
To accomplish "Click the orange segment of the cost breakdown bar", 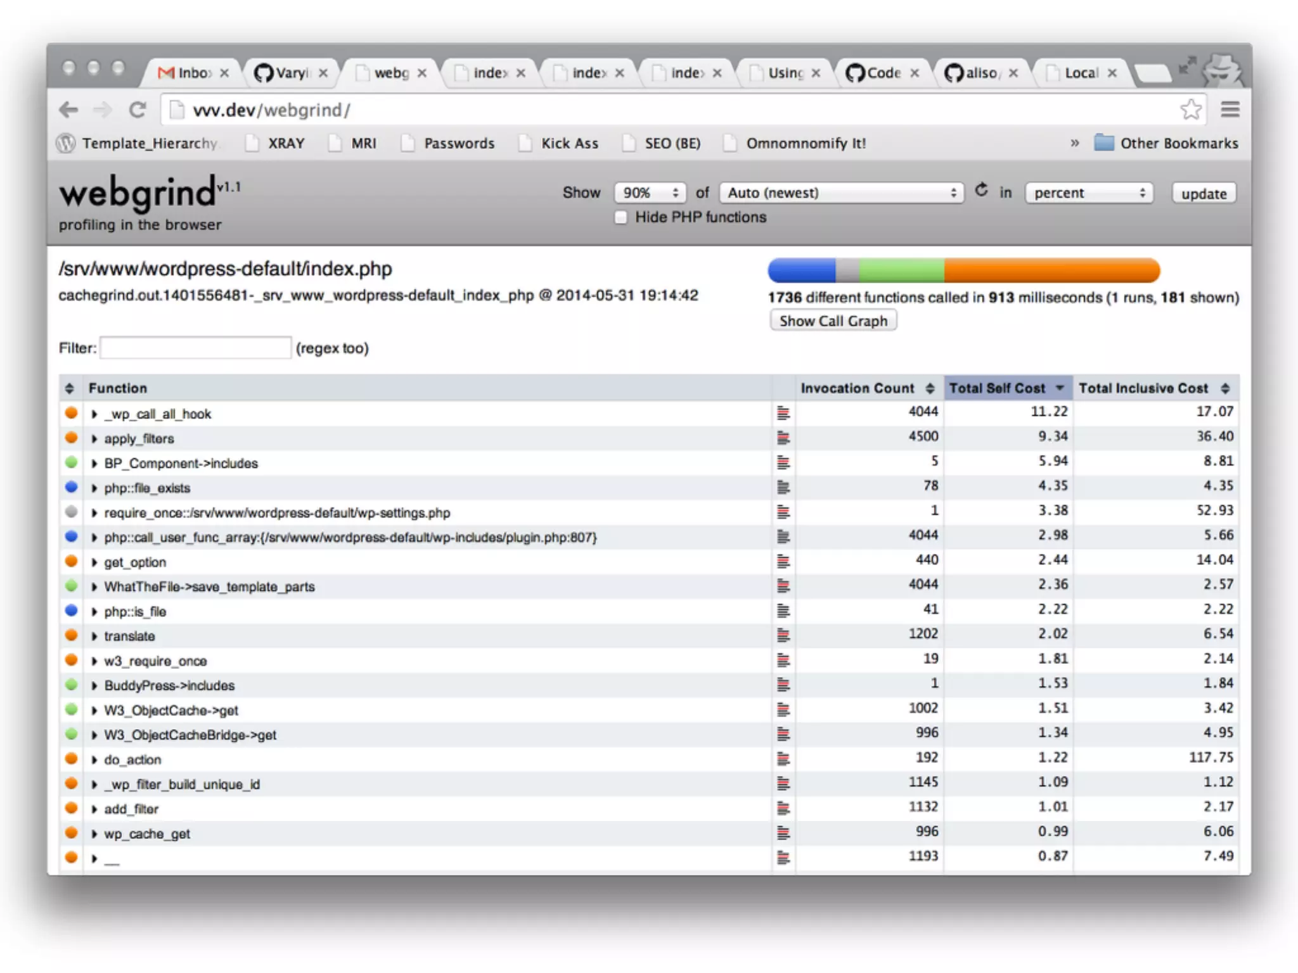I will tap(1052, 270).
